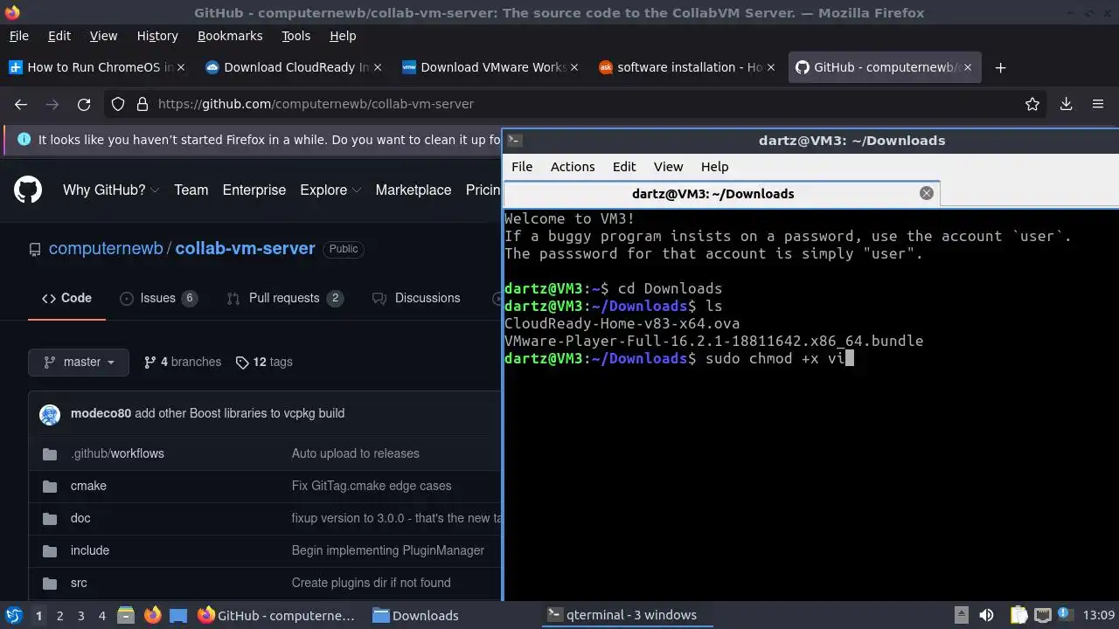This screenshot has width=1119, height=629.
Task: Switch to virtual desktop 3
Action: [x=80, y=615]
